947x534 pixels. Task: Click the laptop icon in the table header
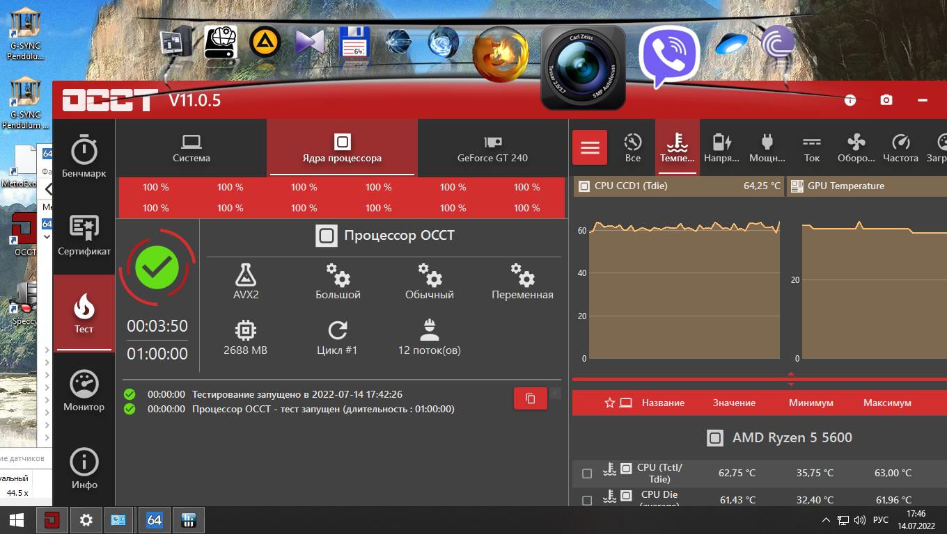click(x=626, y=403)
